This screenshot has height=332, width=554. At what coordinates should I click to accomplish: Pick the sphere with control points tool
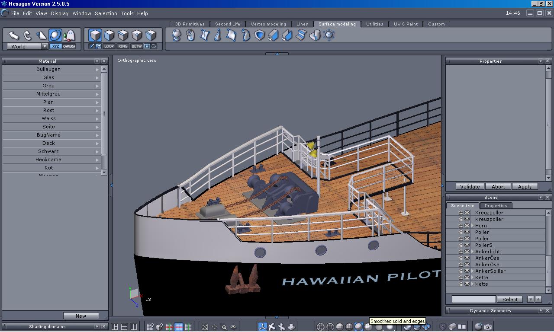tap(329, 35)
